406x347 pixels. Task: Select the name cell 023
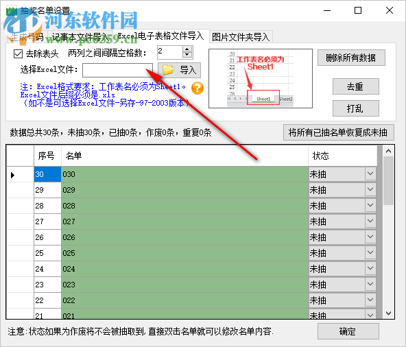(184, 285)
